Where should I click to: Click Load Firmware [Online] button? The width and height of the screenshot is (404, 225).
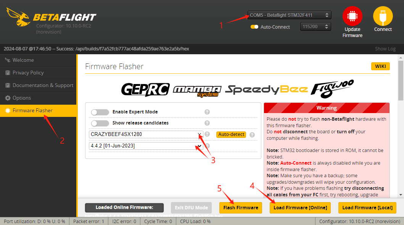tap(300, 208)
